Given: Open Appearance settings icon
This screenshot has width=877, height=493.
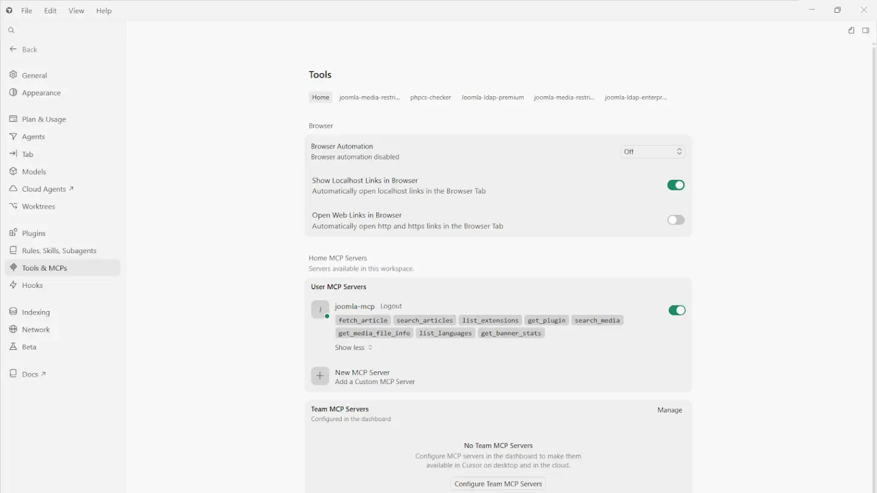Looking at the screenshot, I should tap(13, 93).
